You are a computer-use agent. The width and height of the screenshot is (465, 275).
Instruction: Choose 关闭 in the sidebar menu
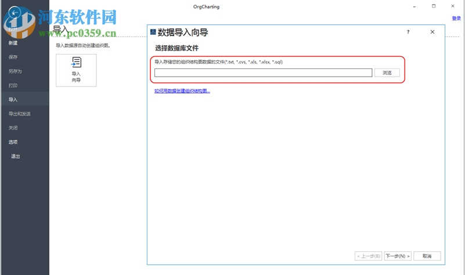[13, 128]
